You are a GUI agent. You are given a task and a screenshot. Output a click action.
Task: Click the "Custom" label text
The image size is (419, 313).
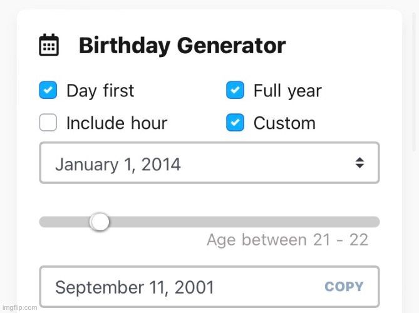coord(284,123)
